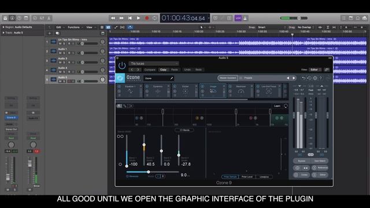Viewport: 370px width, 208px height.
Task: Start playback with the Play button
Action: (138, 18)
